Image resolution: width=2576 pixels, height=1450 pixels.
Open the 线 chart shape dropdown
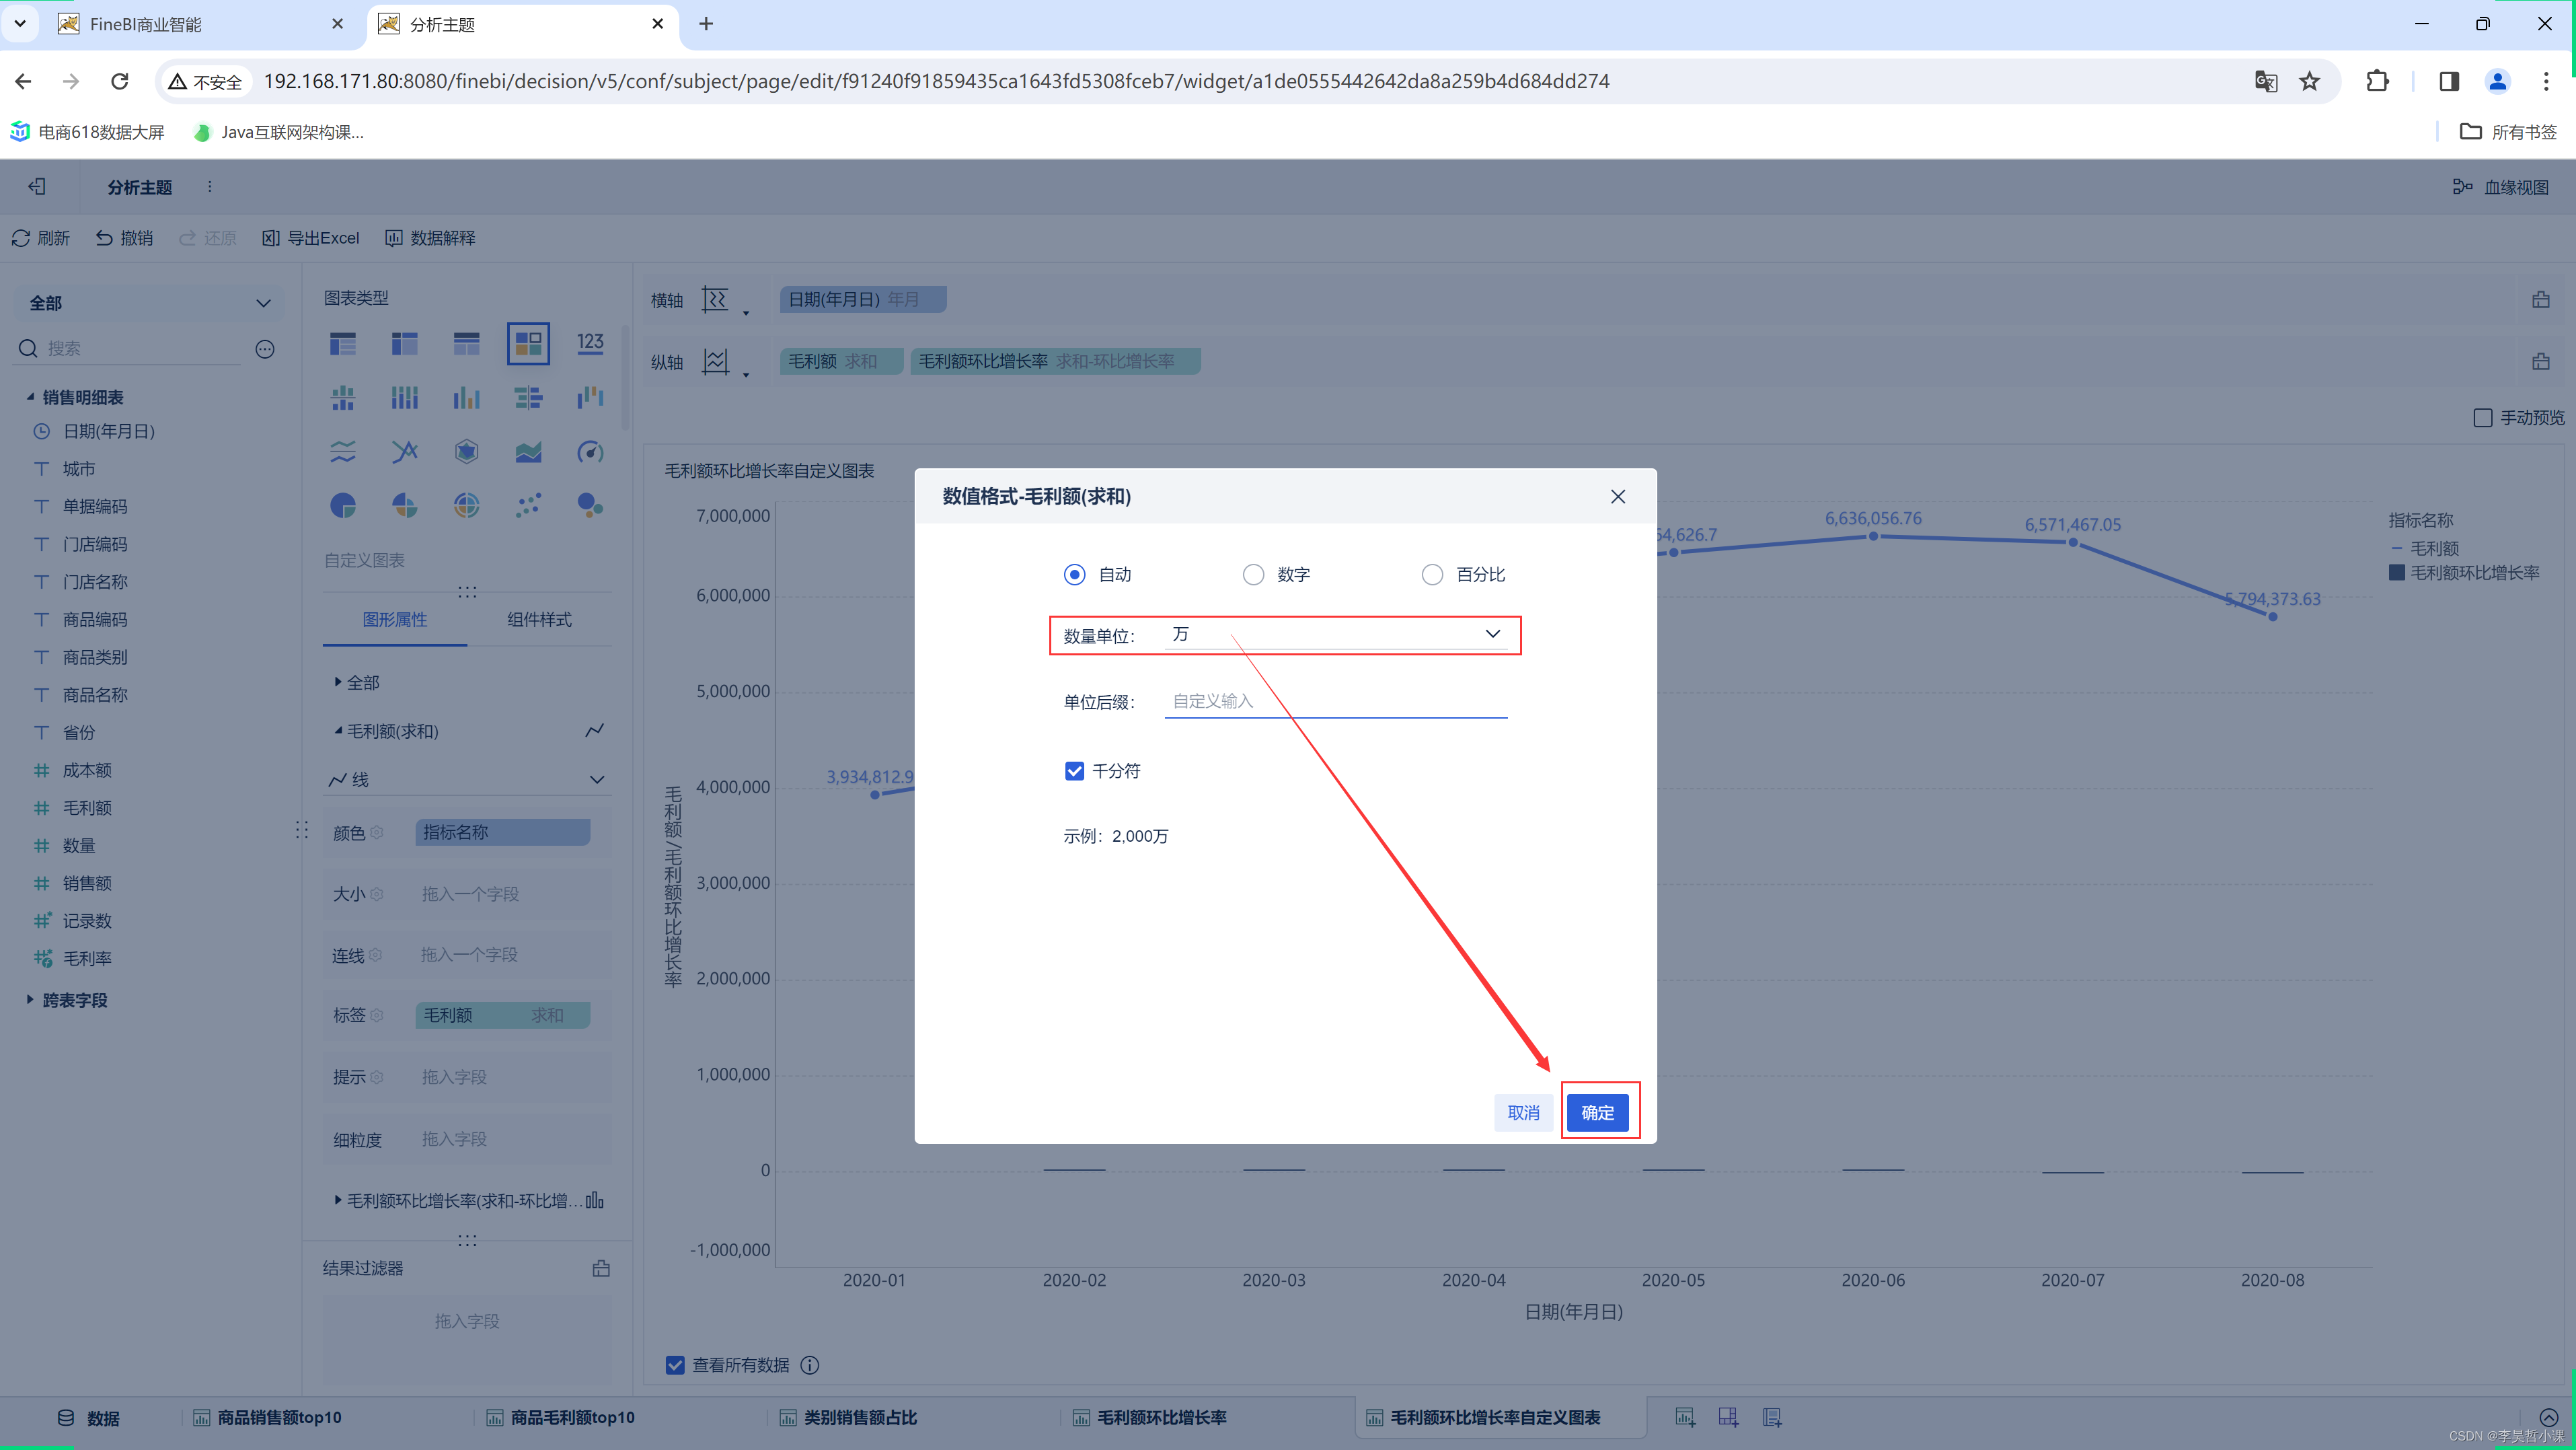[467, 780]
